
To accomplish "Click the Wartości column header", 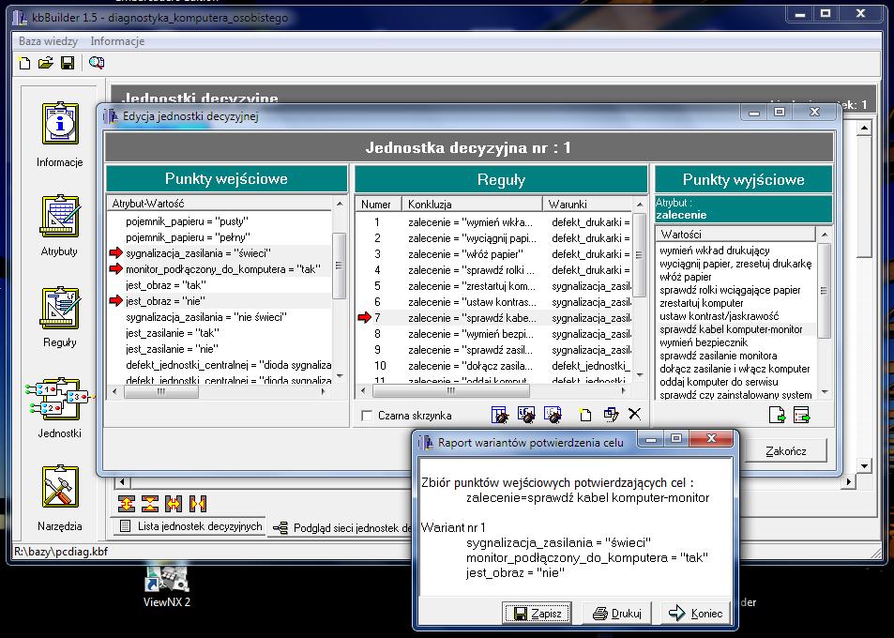I will 736,235.
